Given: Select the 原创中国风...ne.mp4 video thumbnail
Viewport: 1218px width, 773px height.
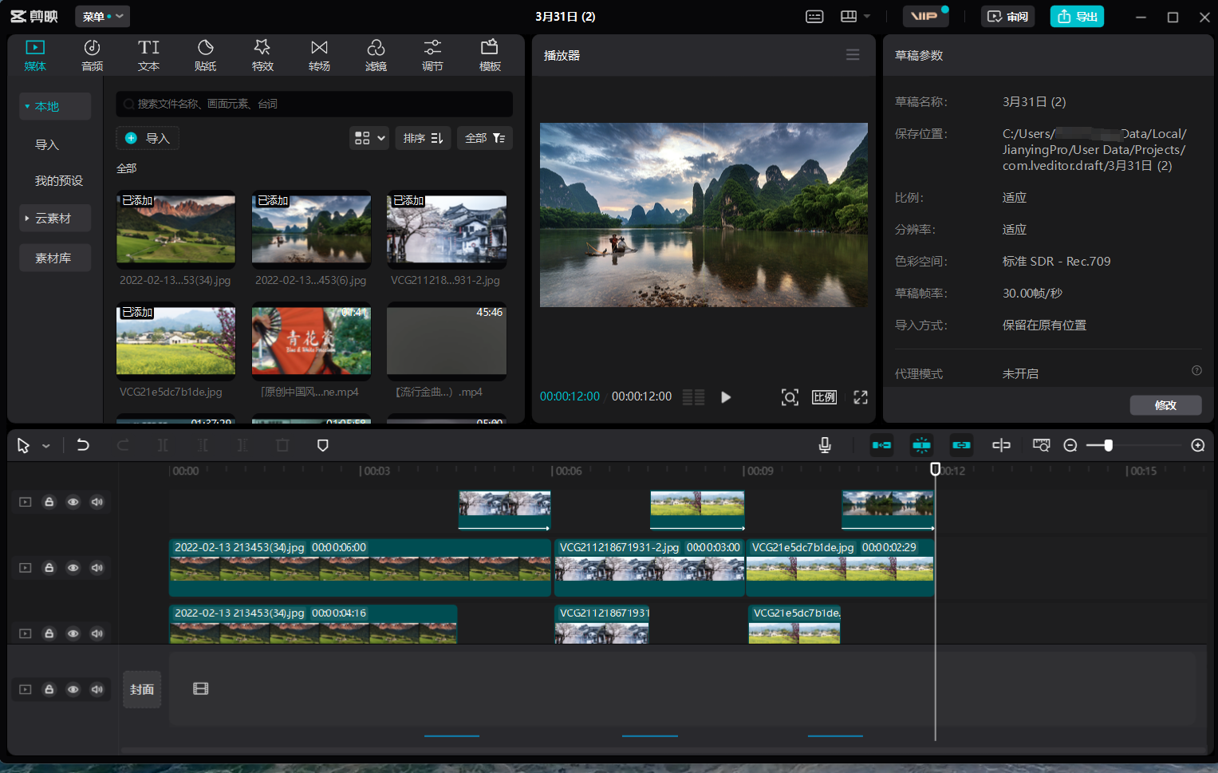Looking at the screenshot, I should 311,341.
